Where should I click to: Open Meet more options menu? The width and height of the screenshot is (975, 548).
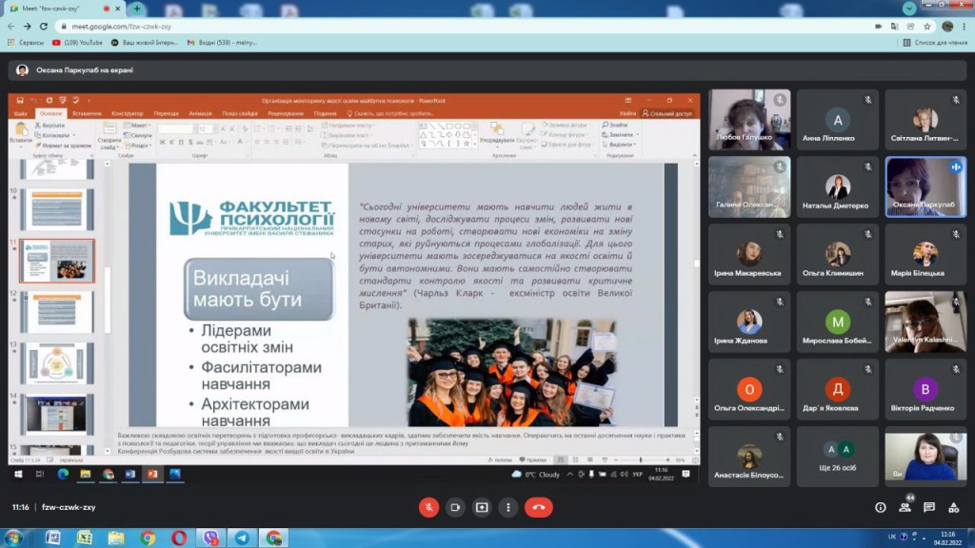(x=508, y=507)
